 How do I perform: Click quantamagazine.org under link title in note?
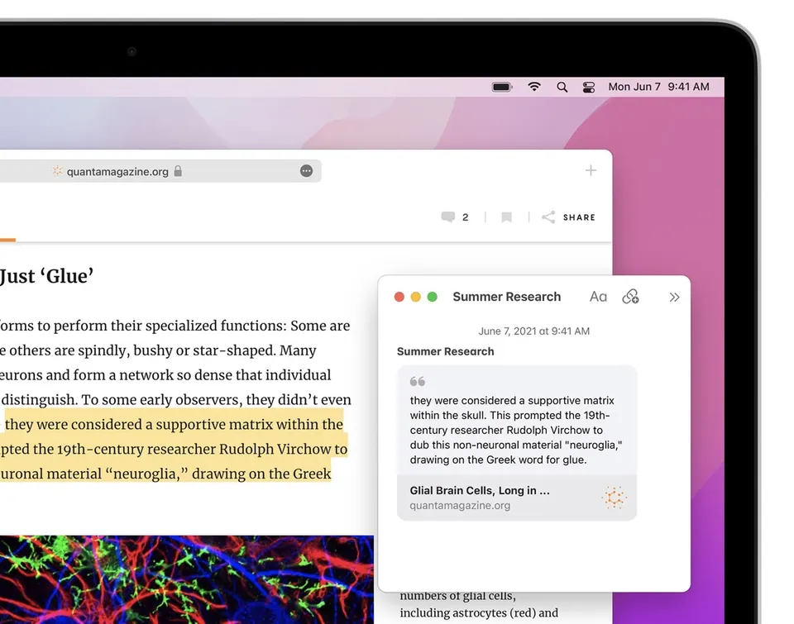[x=460, y=505]
